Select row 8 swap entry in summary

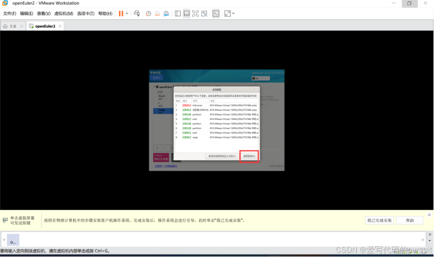pyautogui.click(x=217, y=137)
